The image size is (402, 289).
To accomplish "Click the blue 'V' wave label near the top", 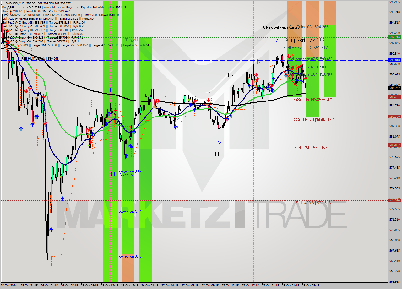I will tap(276, 40).
